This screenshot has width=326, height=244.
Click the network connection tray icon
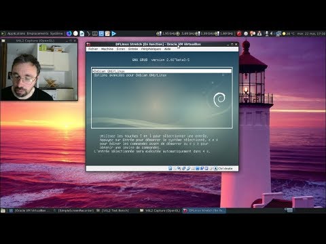[x=278, y=33]
